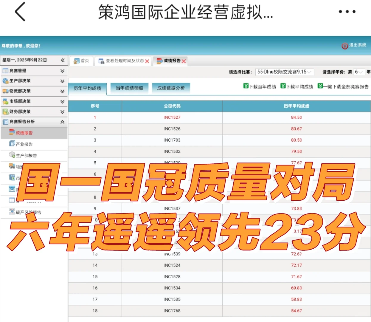Select company code INC1534
The height and width of the screenshot is (322, 371).
coord(172,288)
